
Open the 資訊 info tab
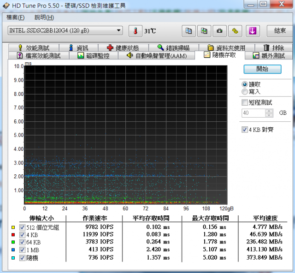tap(79, 48)
